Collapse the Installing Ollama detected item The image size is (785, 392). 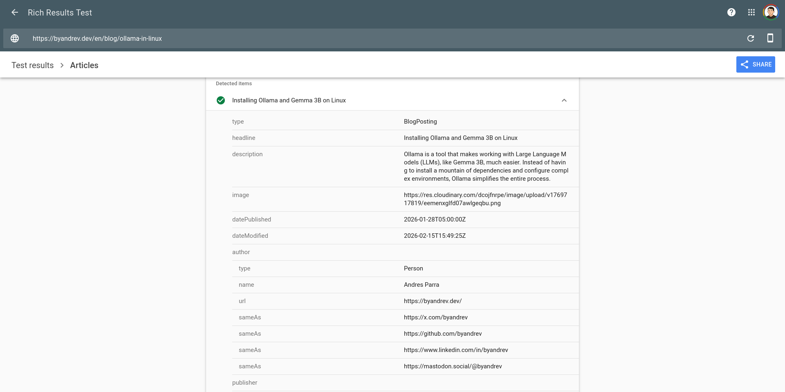pos(564,100)
